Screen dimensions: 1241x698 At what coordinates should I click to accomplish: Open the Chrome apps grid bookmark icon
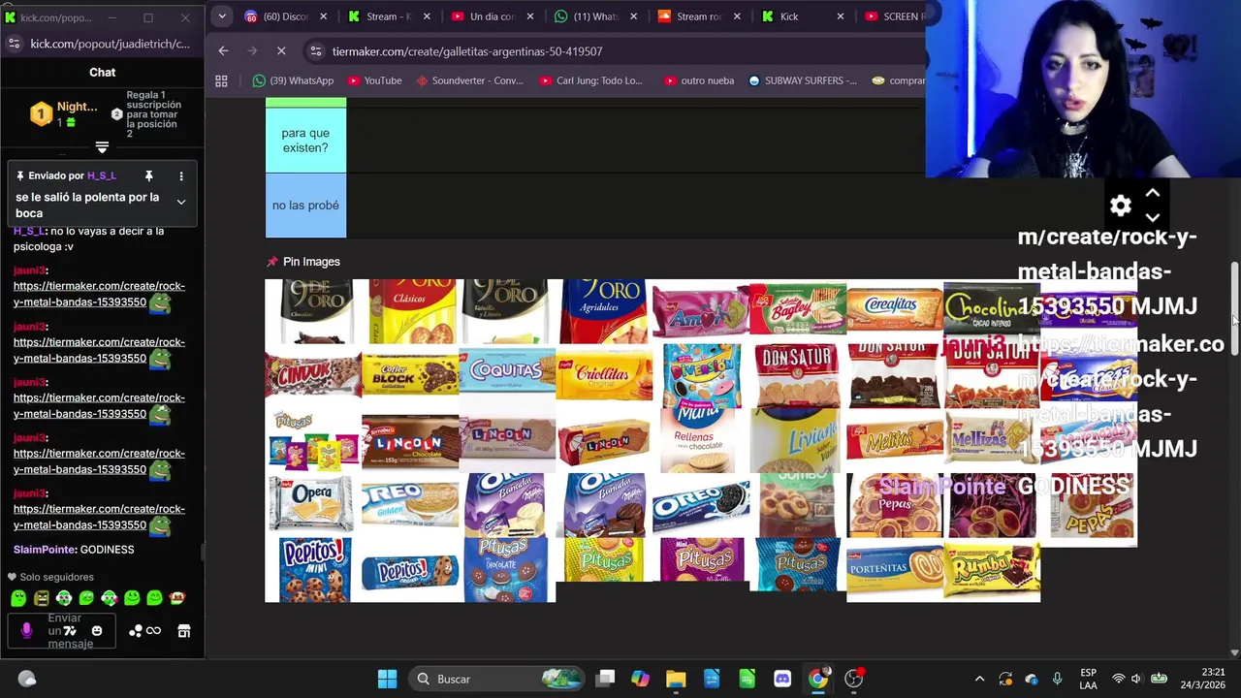click(221, 80)
